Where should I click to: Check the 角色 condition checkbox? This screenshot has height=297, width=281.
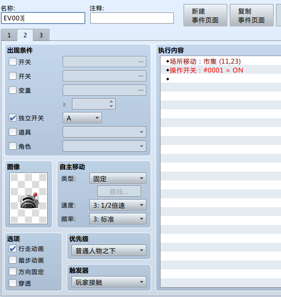(x=13, y=146)
